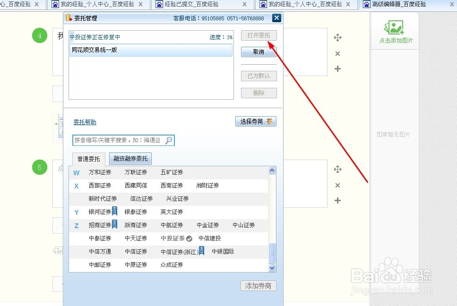Choose 中泰证券 broker
Viewport: 457px width, 306px height.
tap(100, 238)
